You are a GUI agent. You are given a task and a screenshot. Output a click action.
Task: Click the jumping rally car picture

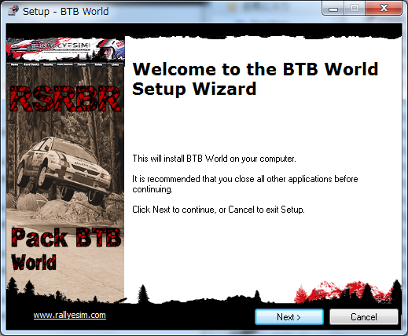coord(64,170)
